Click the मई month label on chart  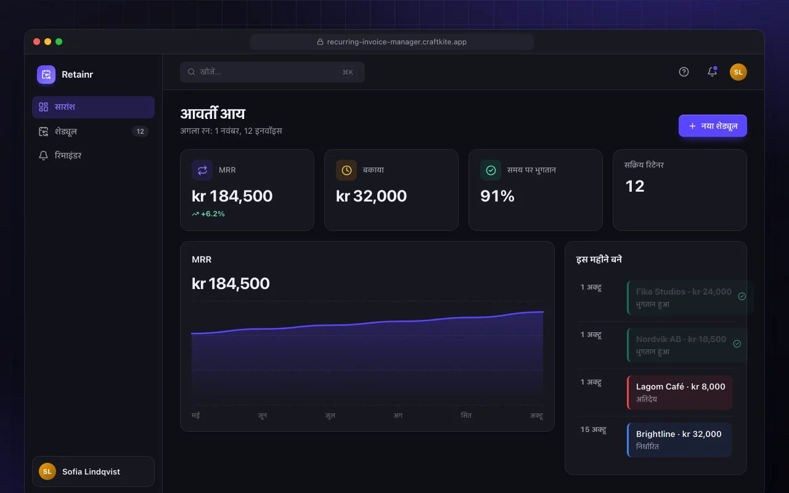[x=196, y=416]
